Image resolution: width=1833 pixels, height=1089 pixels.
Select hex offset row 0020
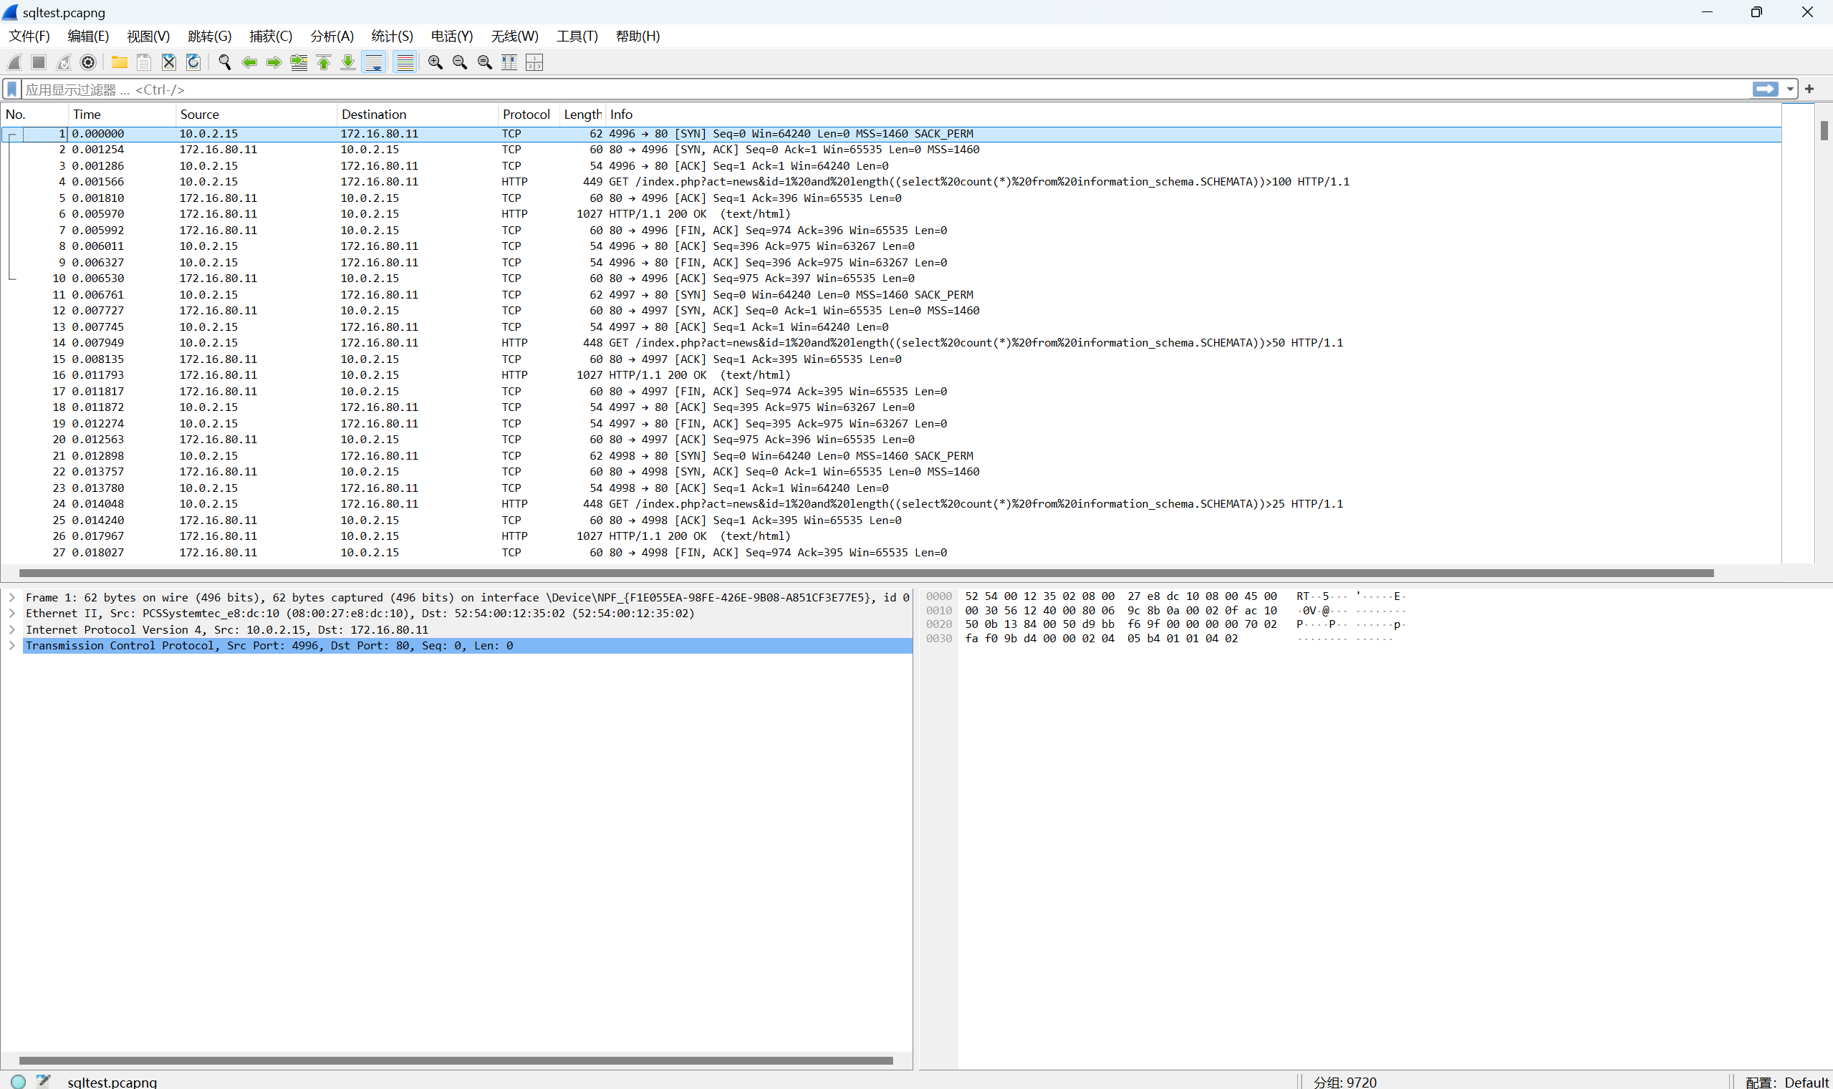[x=939, y=624]
